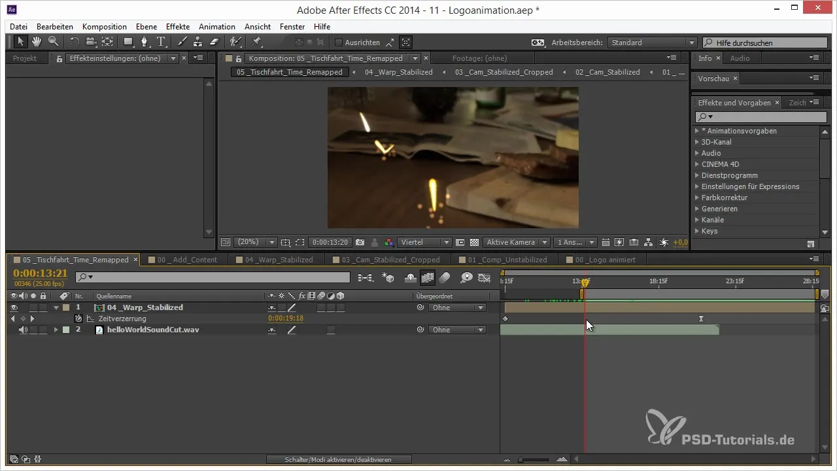Toggle Zeitverzerrung stopwatch

(x=78, y=319)
